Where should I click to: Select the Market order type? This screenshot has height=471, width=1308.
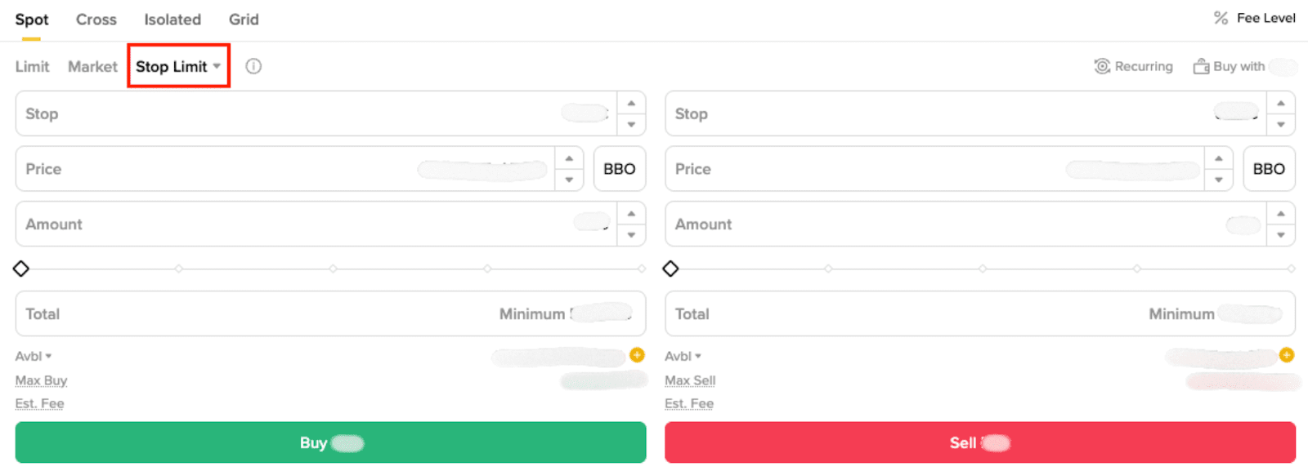[92, 67]
